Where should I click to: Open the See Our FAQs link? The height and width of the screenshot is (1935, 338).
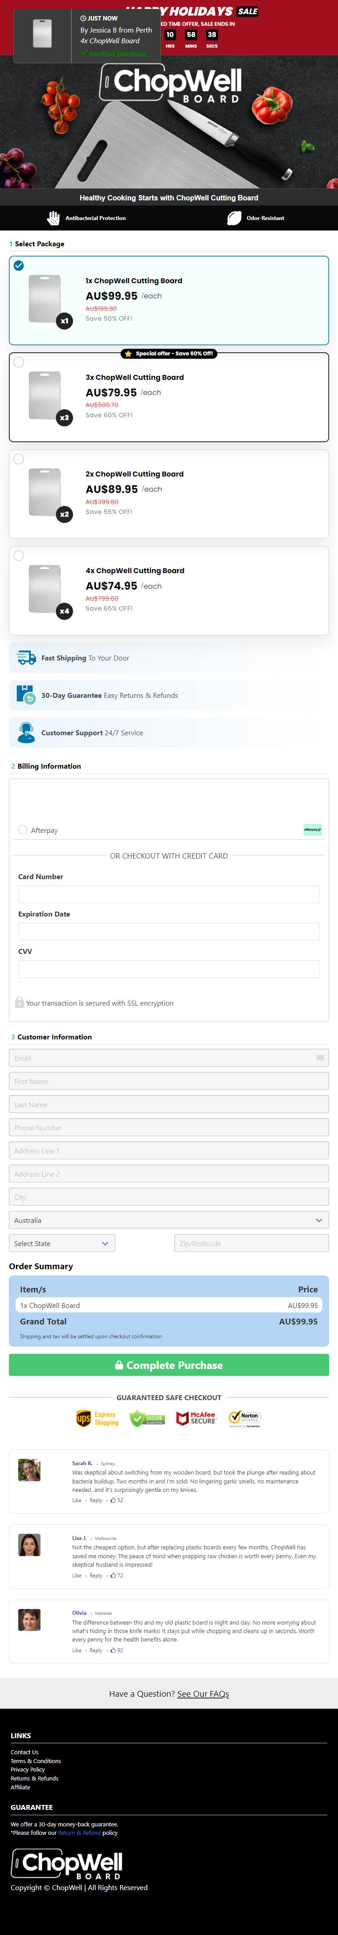[203, 1694]
